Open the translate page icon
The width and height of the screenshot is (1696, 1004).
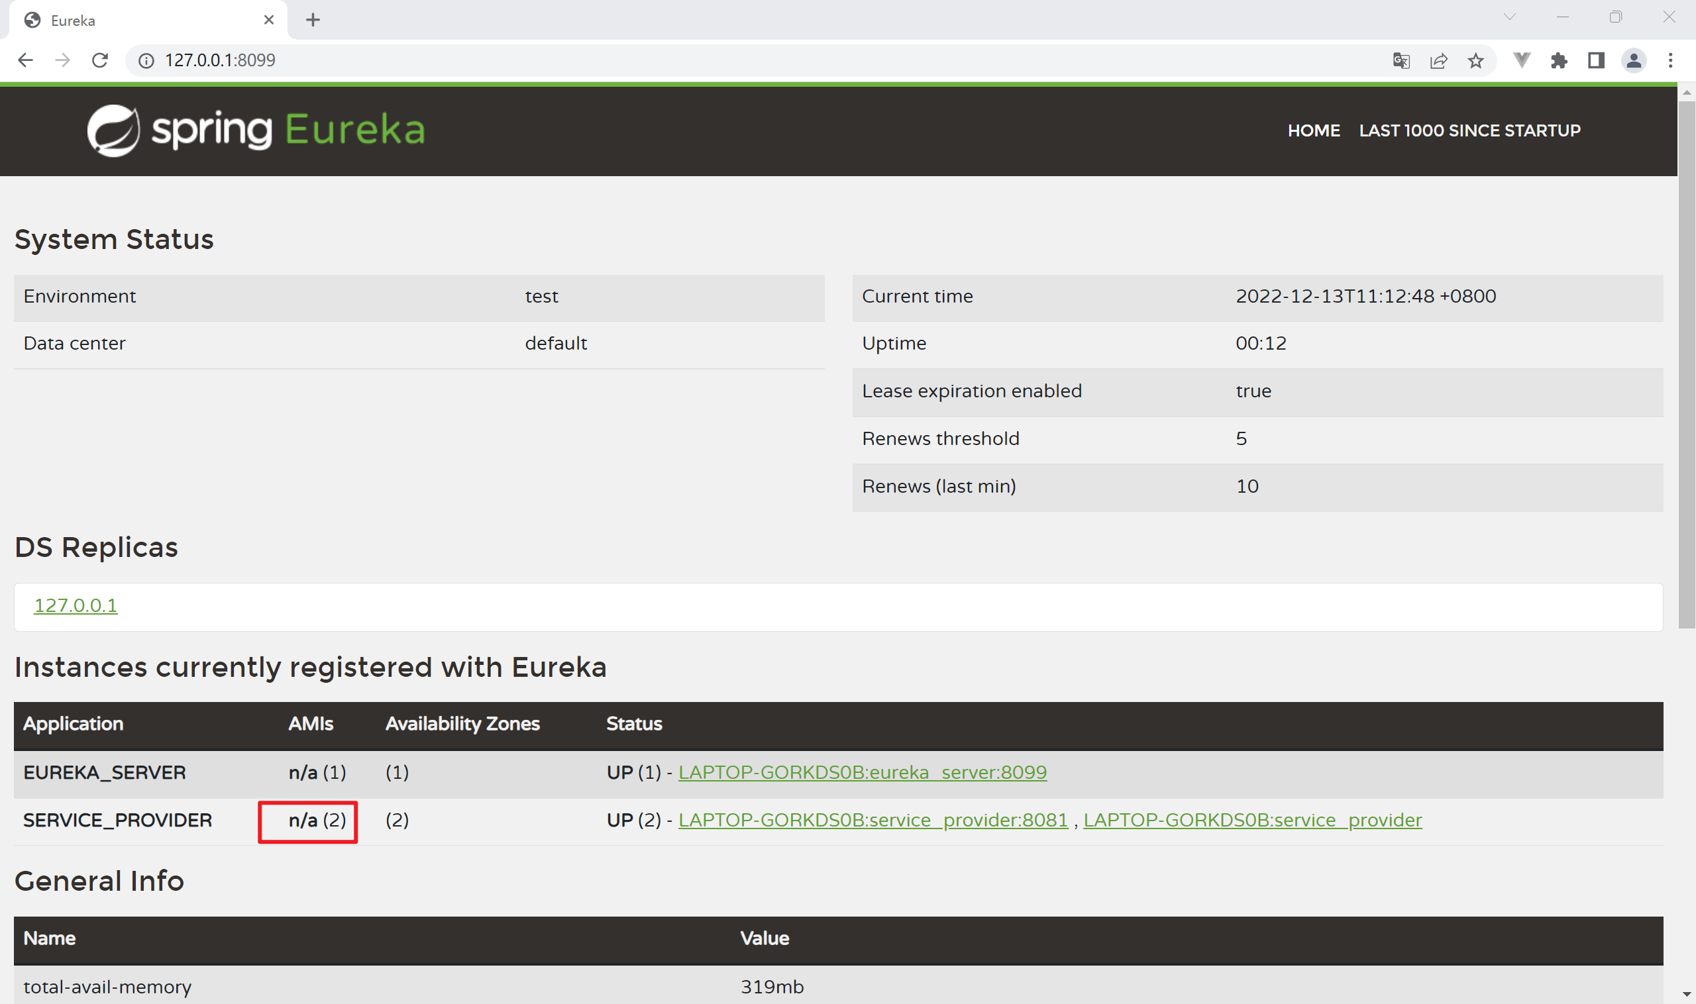1401,61
